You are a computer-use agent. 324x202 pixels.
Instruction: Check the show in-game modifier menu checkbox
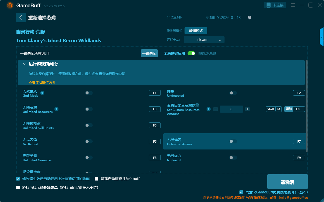[18, 188]
